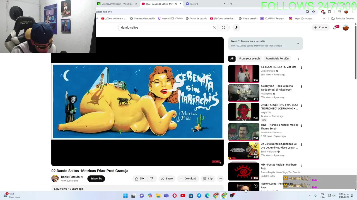Select the From your search chip
This screenshot has height=200, width=357.
249,59
